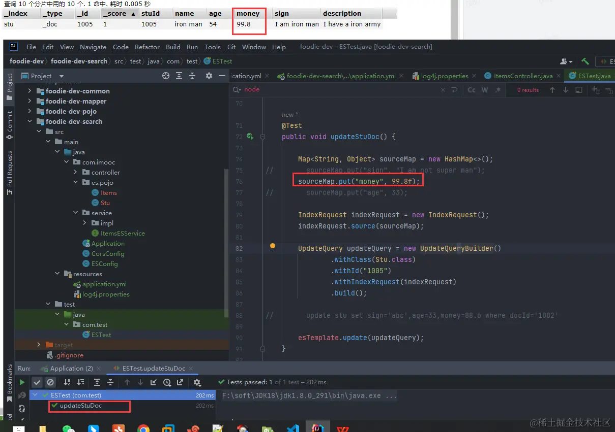This screenshot has height=432, width=615.
Task: Select application.yml under resources
Action: coord(104,284)
